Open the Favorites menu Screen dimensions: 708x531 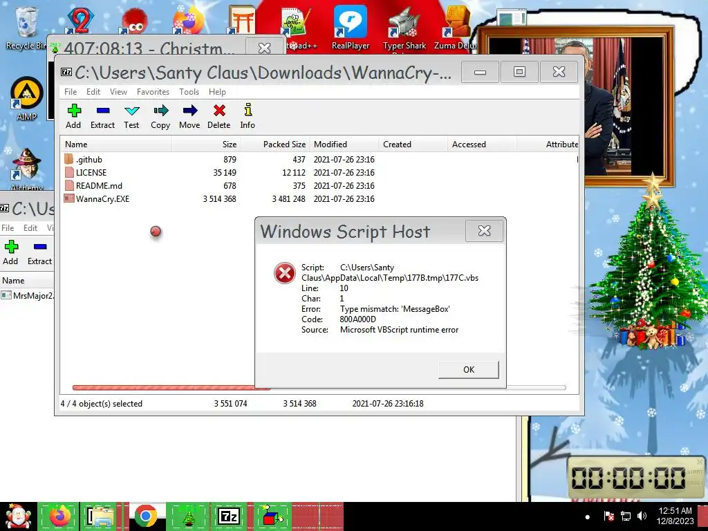pos(153,92)
